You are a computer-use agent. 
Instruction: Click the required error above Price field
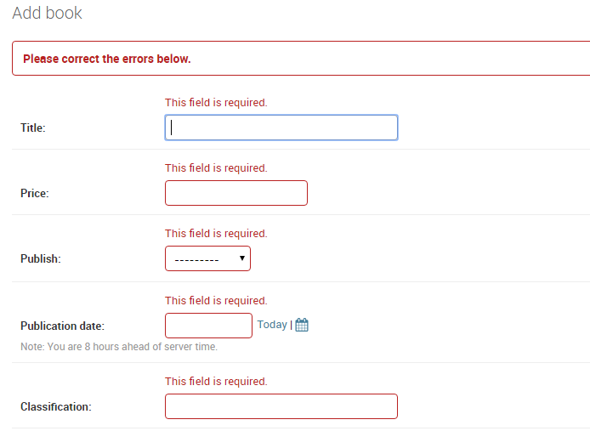[216, 167]
